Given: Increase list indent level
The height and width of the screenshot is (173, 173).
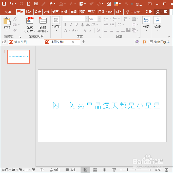Looking at the screenshot, I should (112, 25).
